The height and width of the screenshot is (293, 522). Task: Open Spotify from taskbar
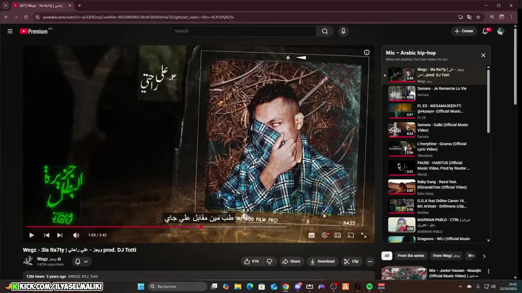369,286
